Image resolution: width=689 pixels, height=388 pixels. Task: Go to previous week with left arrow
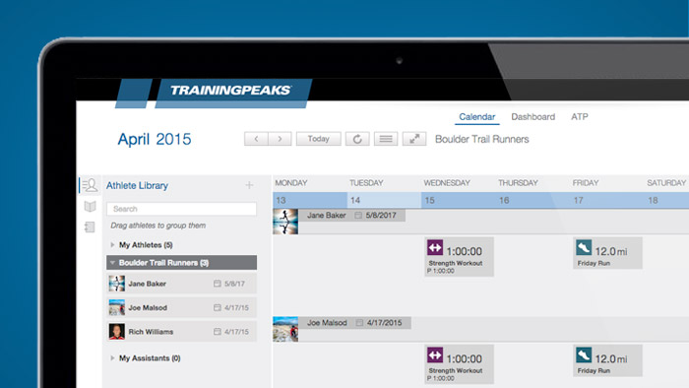pyautogui.click(x=256, y=139)
